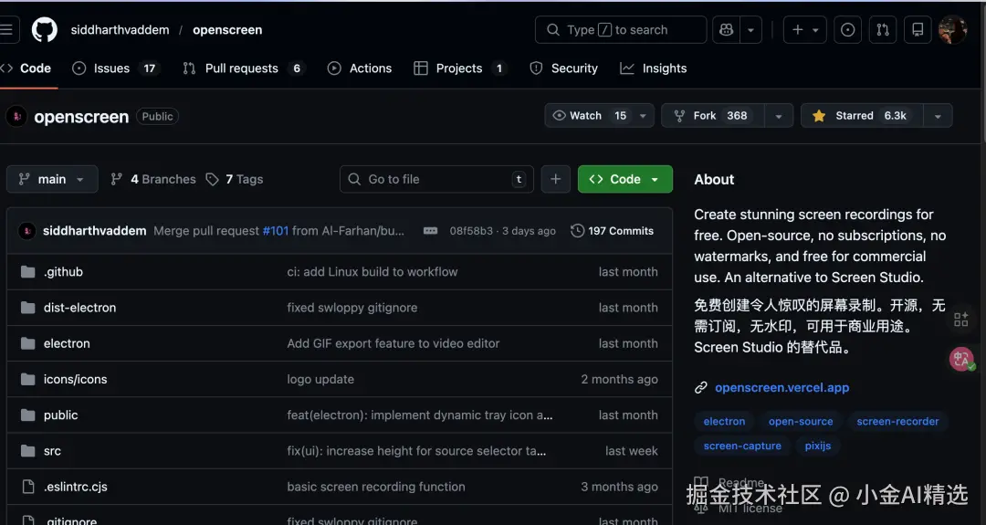Image resolution: width=986 pixels, height=525 pixels.
Task: Select the pixijs topic tag
Action: (817, 446)
